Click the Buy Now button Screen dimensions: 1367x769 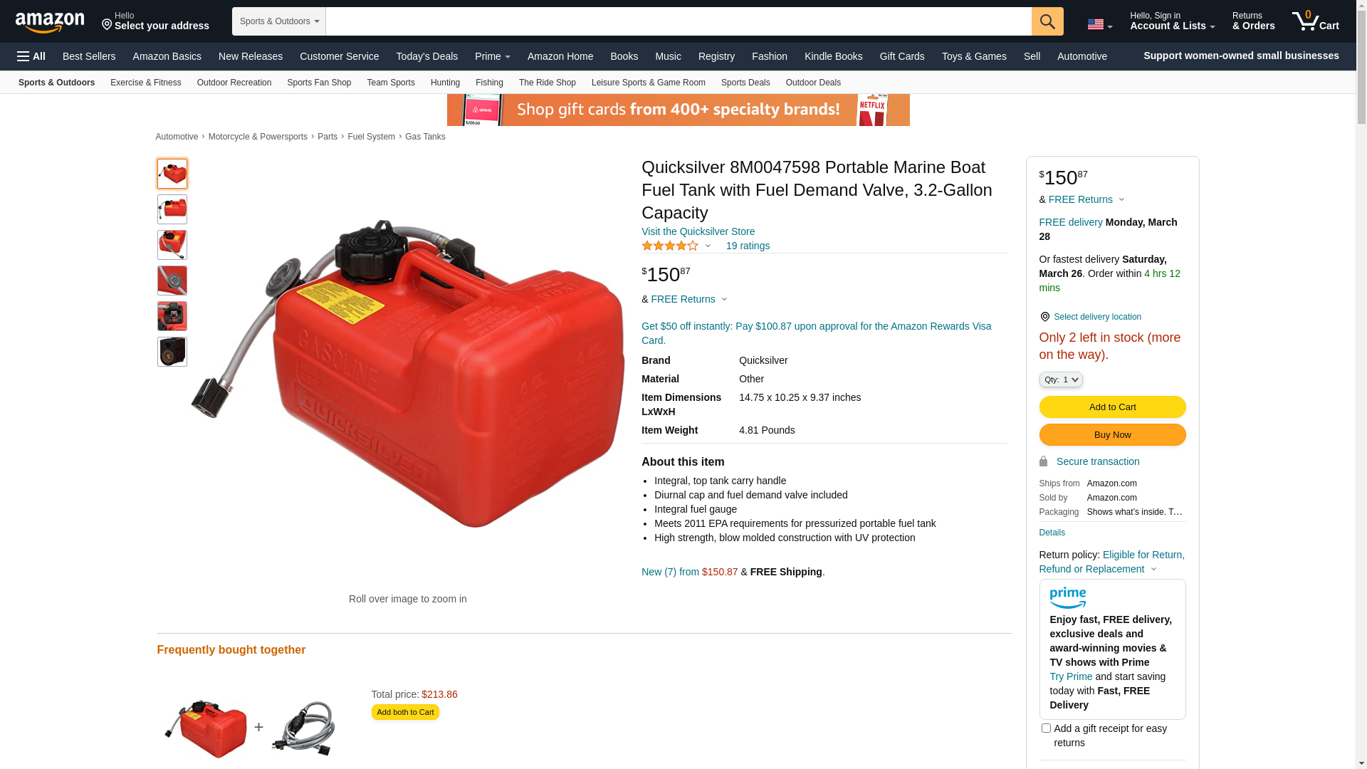[1112, 435]
